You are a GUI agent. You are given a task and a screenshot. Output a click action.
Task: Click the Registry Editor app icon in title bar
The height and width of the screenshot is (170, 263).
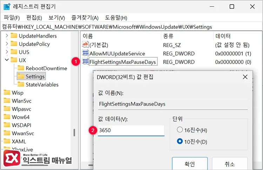click(7, 6)
